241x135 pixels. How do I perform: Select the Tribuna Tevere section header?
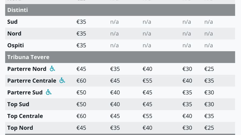pyautogui.click(x=28, y=57)
